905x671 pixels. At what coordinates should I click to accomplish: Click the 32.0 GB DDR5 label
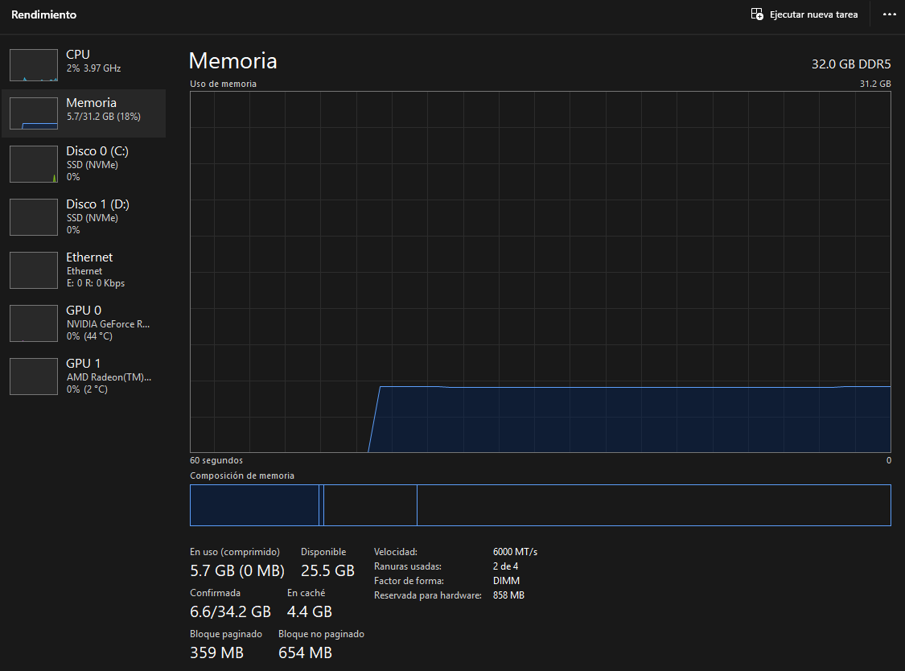click(x=851, y=64)
